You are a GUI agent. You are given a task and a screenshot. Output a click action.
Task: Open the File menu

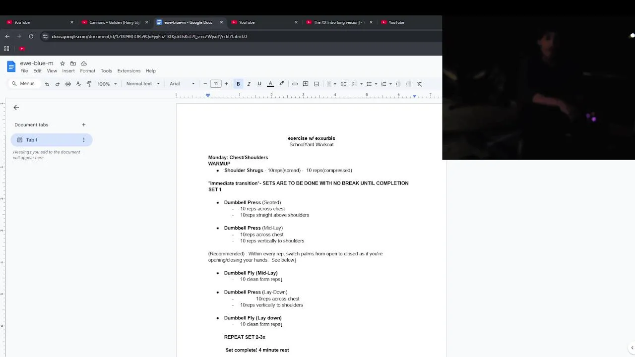[24, 71]
